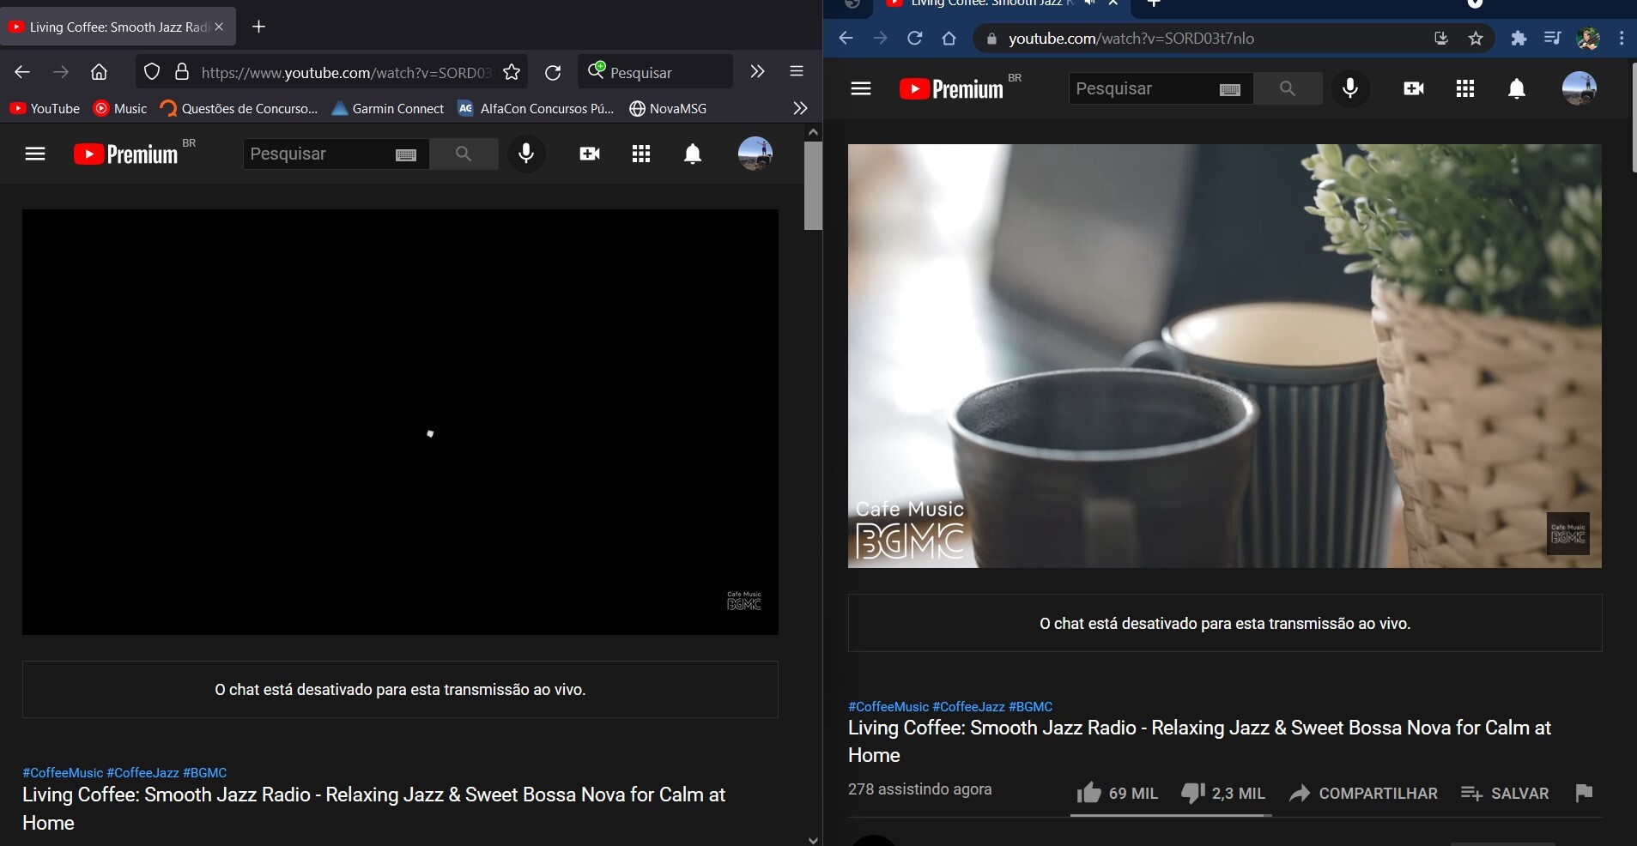This screenshot has height=846, width=1637.
Task: Open the Garmin Connect bookmark
Action: (x=388, y=108)
